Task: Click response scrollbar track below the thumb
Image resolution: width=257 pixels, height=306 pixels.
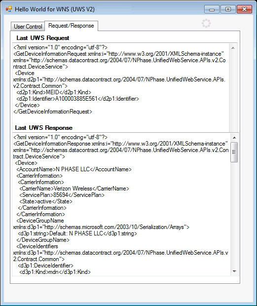Action: coord(234,215)
